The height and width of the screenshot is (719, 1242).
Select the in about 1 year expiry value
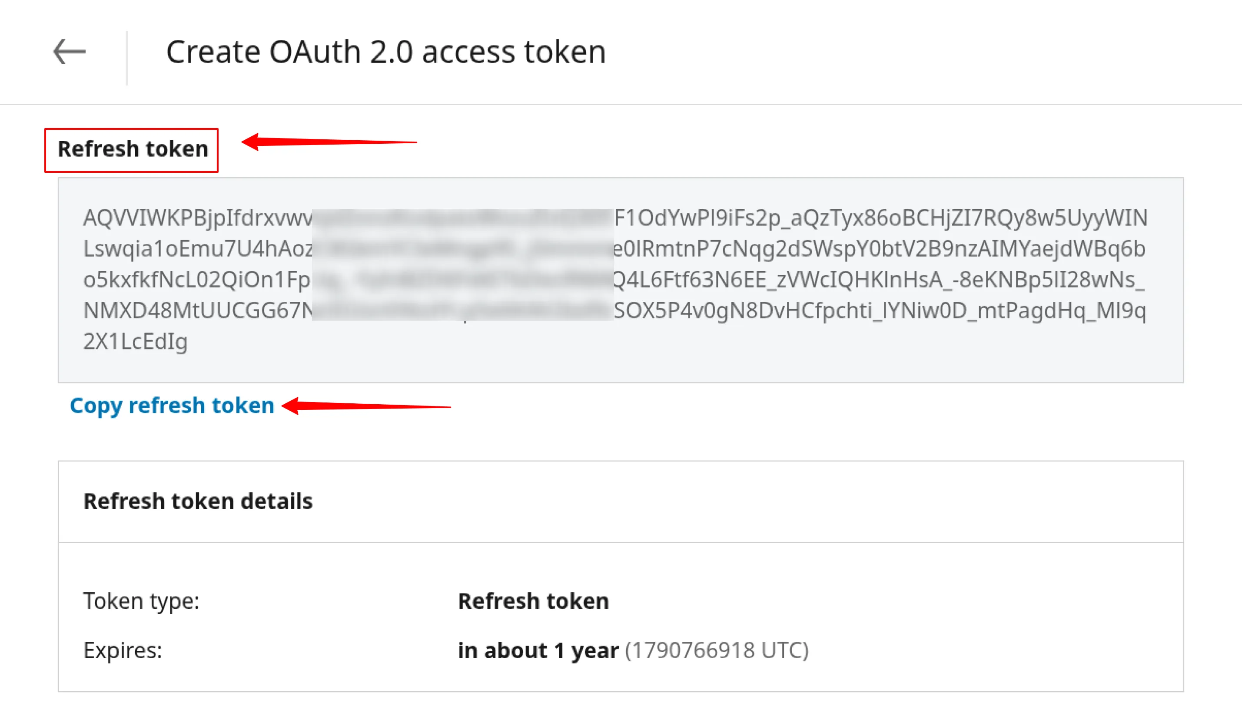tap(537, 650)
